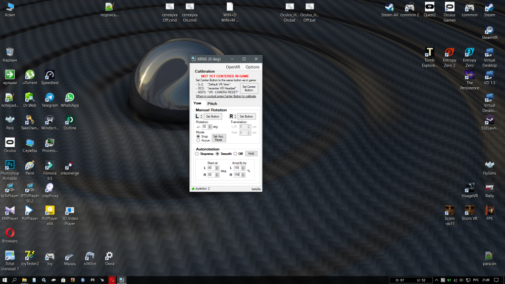Click the Start at L value field
Screen dimensions: 505x284
[x=211, y=168]
